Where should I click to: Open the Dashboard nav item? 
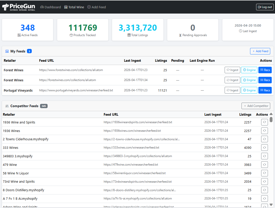point(50,7)
